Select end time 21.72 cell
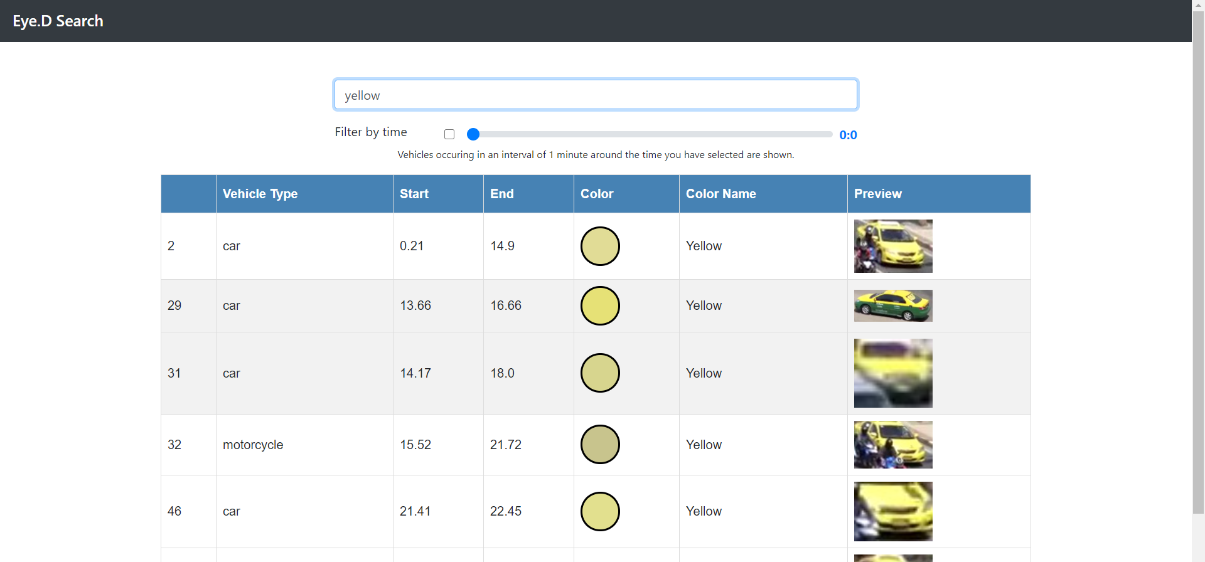The height and width of the screenshot is (562, 1205). (528, 445)
